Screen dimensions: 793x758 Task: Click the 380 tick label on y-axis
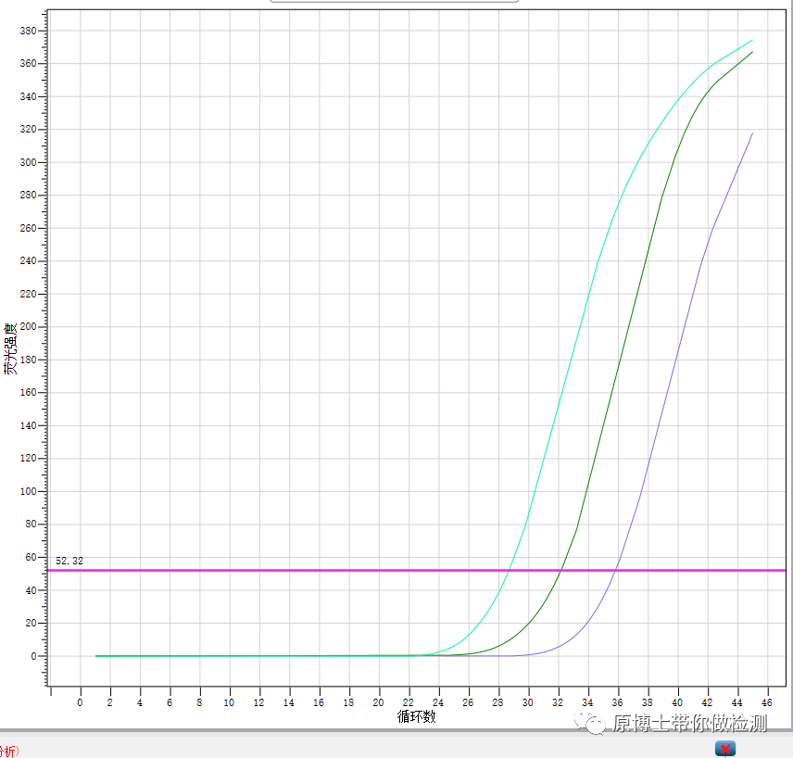click(x=27, y=31)
